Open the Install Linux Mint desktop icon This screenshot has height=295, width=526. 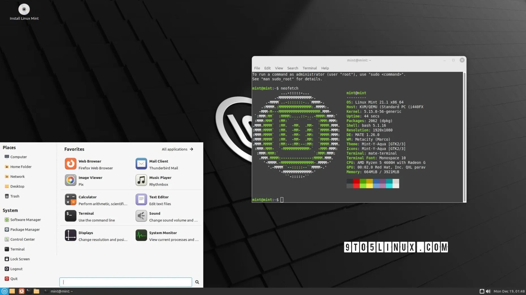[24, 12]
